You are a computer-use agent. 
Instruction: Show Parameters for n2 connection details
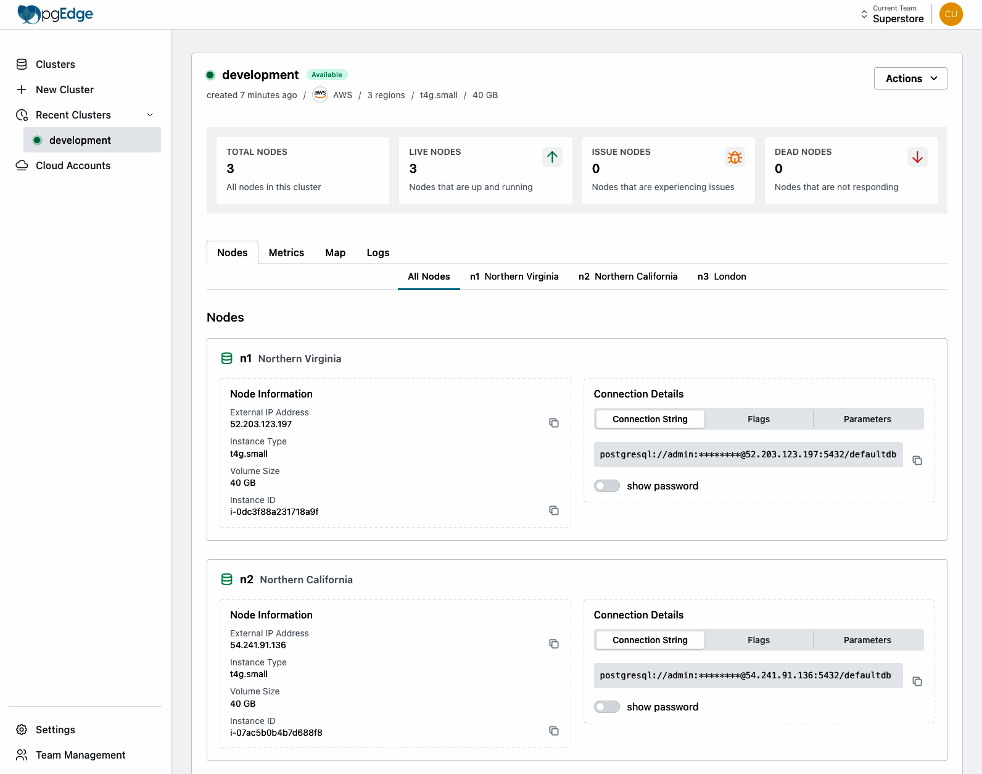(867, 640)
